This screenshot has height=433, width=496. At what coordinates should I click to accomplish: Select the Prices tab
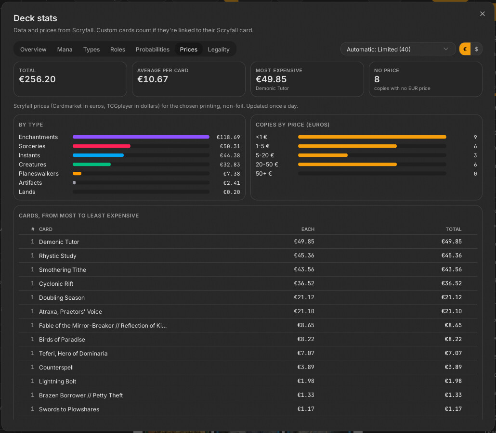[x=189, y=49]
